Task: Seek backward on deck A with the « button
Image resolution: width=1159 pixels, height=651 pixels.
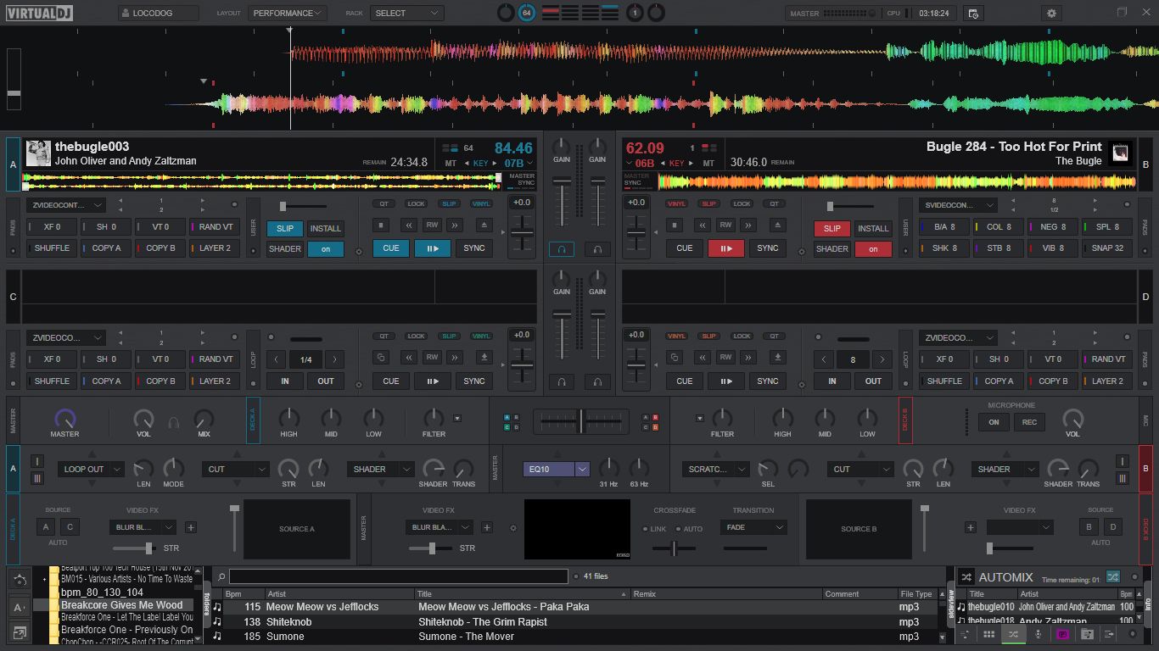Action: pos(410,225)
